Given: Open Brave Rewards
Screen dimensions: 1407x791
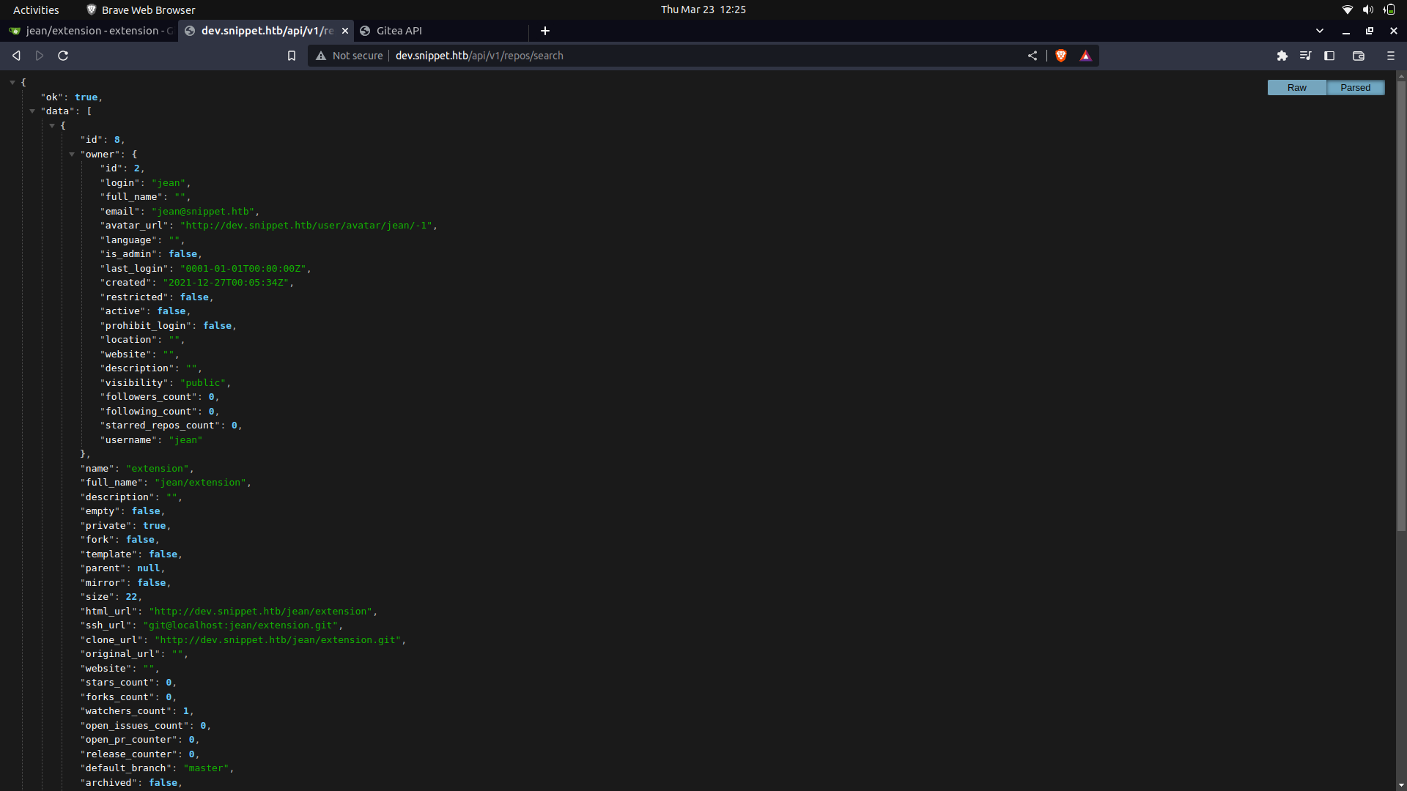Looking at the screenshot, I should (1085, 55).
